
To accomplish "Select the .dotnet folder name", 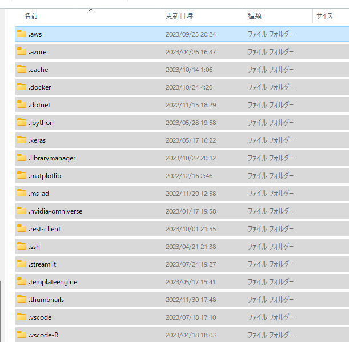I will (x=39, y=105).
